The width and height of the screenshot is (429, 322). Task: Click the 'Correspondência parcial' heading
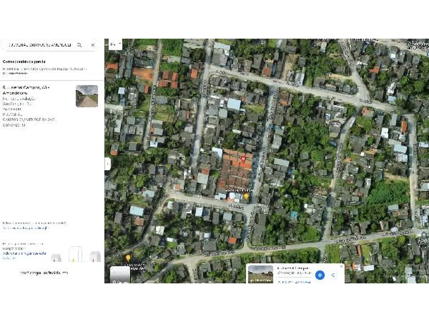click(x=24, y=61)
